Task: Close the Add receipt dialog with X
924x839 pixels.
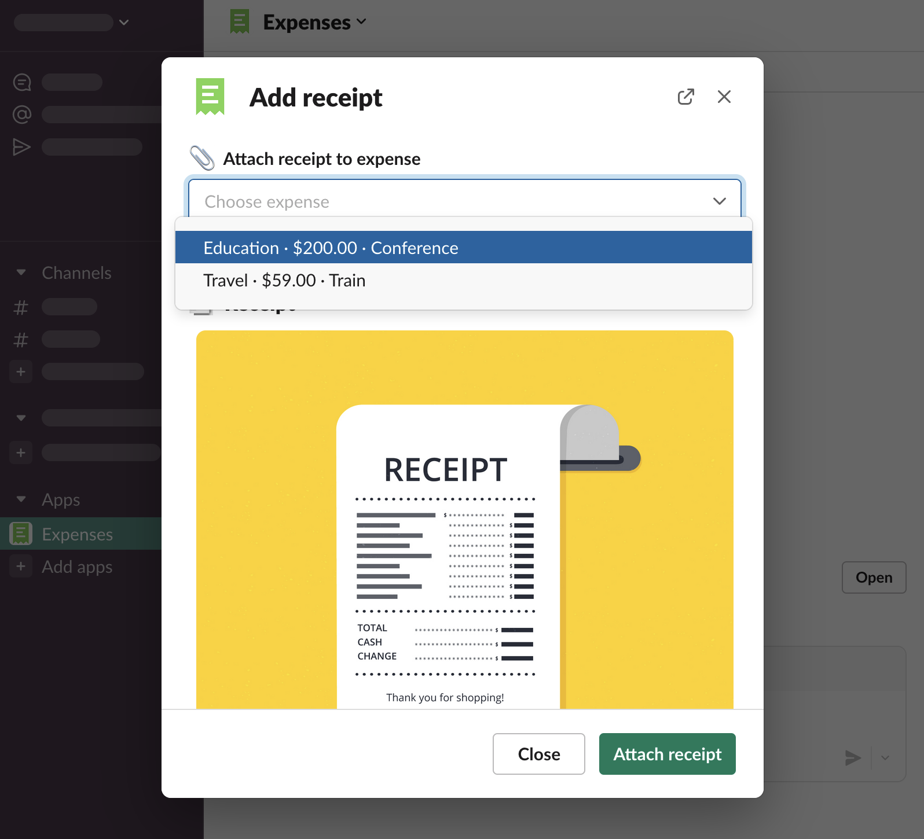Action: click(724, 97)
